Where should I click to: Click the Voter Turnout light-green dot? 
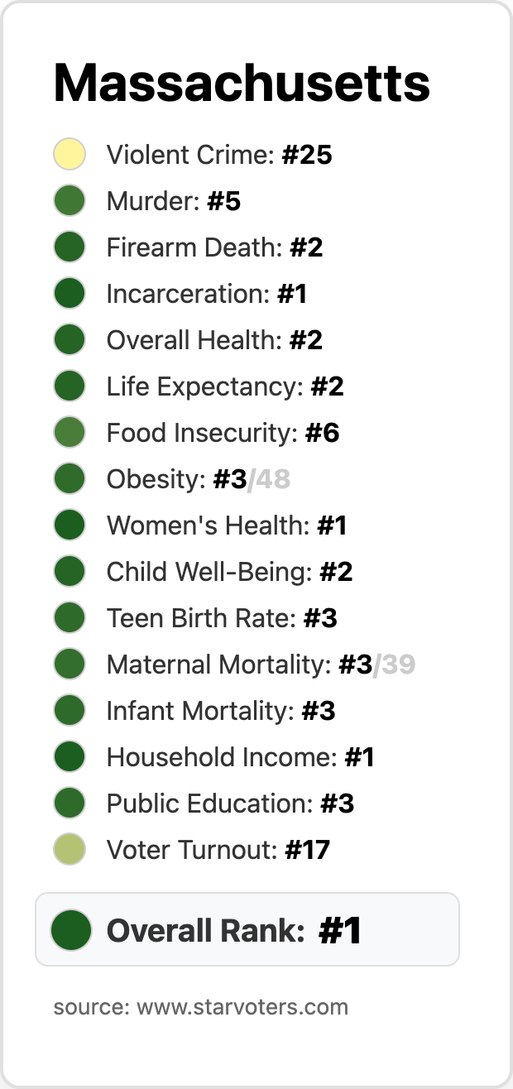point(70,850)
